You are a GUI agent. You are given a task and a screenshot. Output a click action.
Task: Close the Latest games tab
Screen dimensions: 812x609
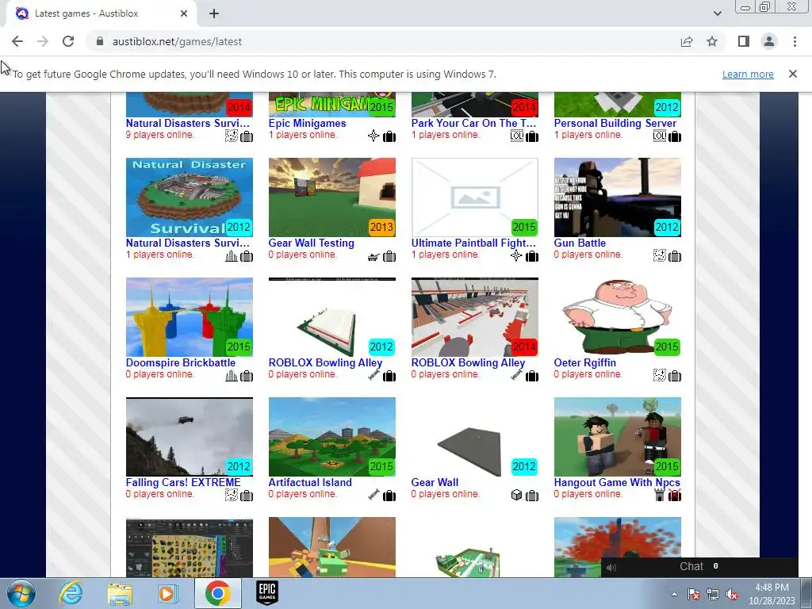click(184, 13)
